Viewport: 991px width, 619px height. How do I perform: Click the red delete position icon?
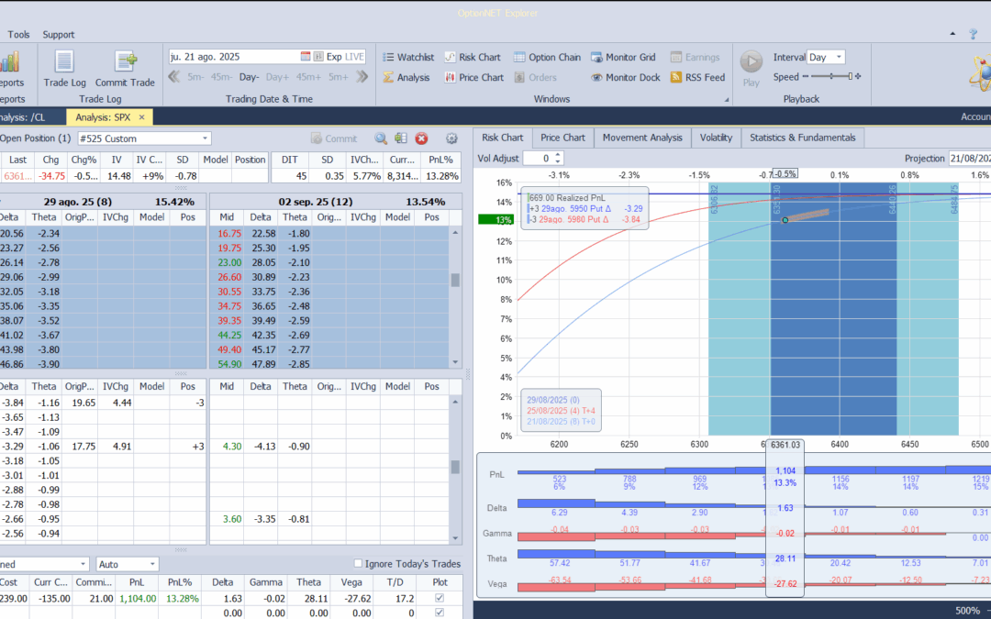click(421, 138)
